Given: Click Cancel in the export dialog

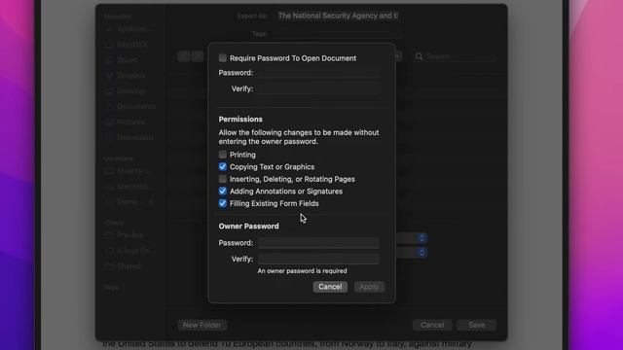Looking at the screenshot, I should [432, 325].
